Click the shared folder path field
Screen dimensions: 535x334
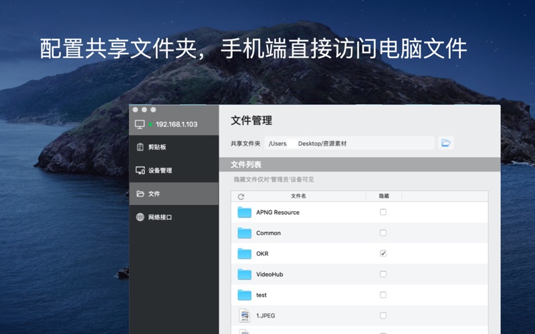pos(349,143)
